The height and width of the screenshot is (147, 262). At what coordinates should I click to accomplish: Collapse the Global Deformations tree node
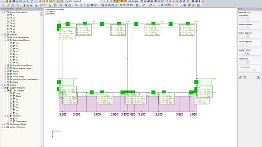click(x=2, y=12)
